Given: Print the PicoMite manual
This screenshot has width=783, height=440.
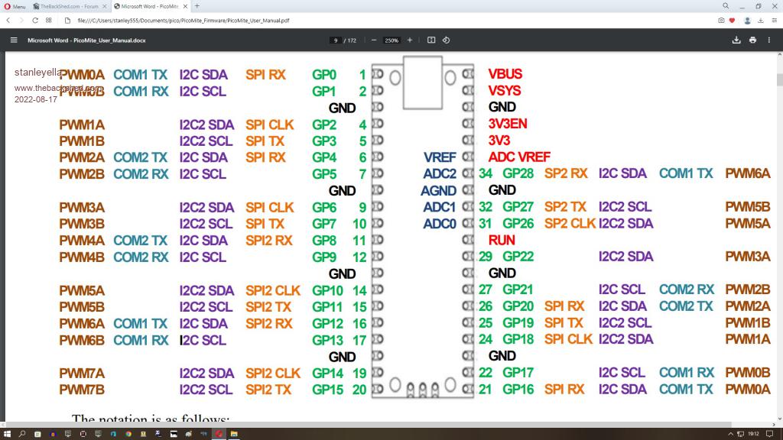Looking at the screenshot, I should click(x=753, y=40).
